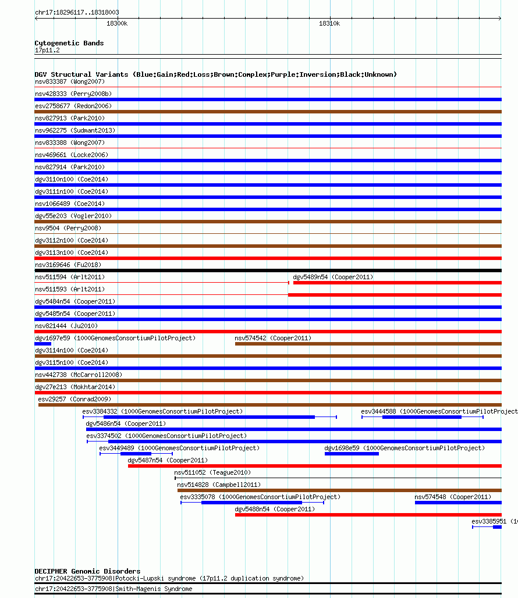518x598 pixels.
Task: Select the esv3449489 small blue feature
Action: pyautogui.click(x=136, y=454)
